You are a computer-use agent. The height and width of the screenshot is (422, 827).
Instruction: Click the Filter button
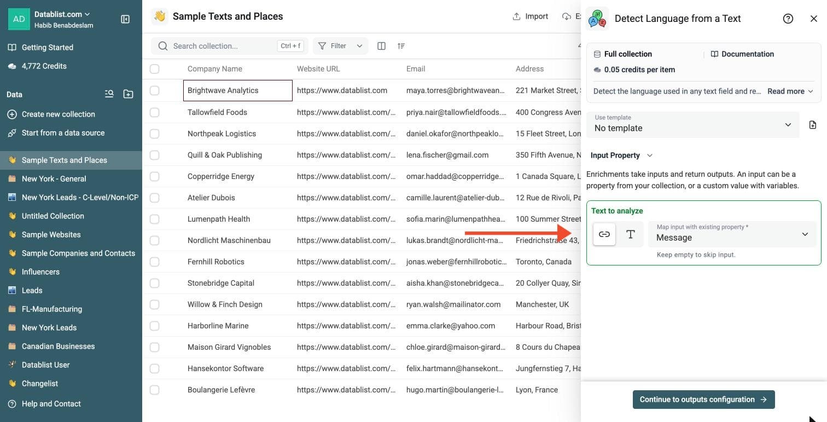(333, 46)
